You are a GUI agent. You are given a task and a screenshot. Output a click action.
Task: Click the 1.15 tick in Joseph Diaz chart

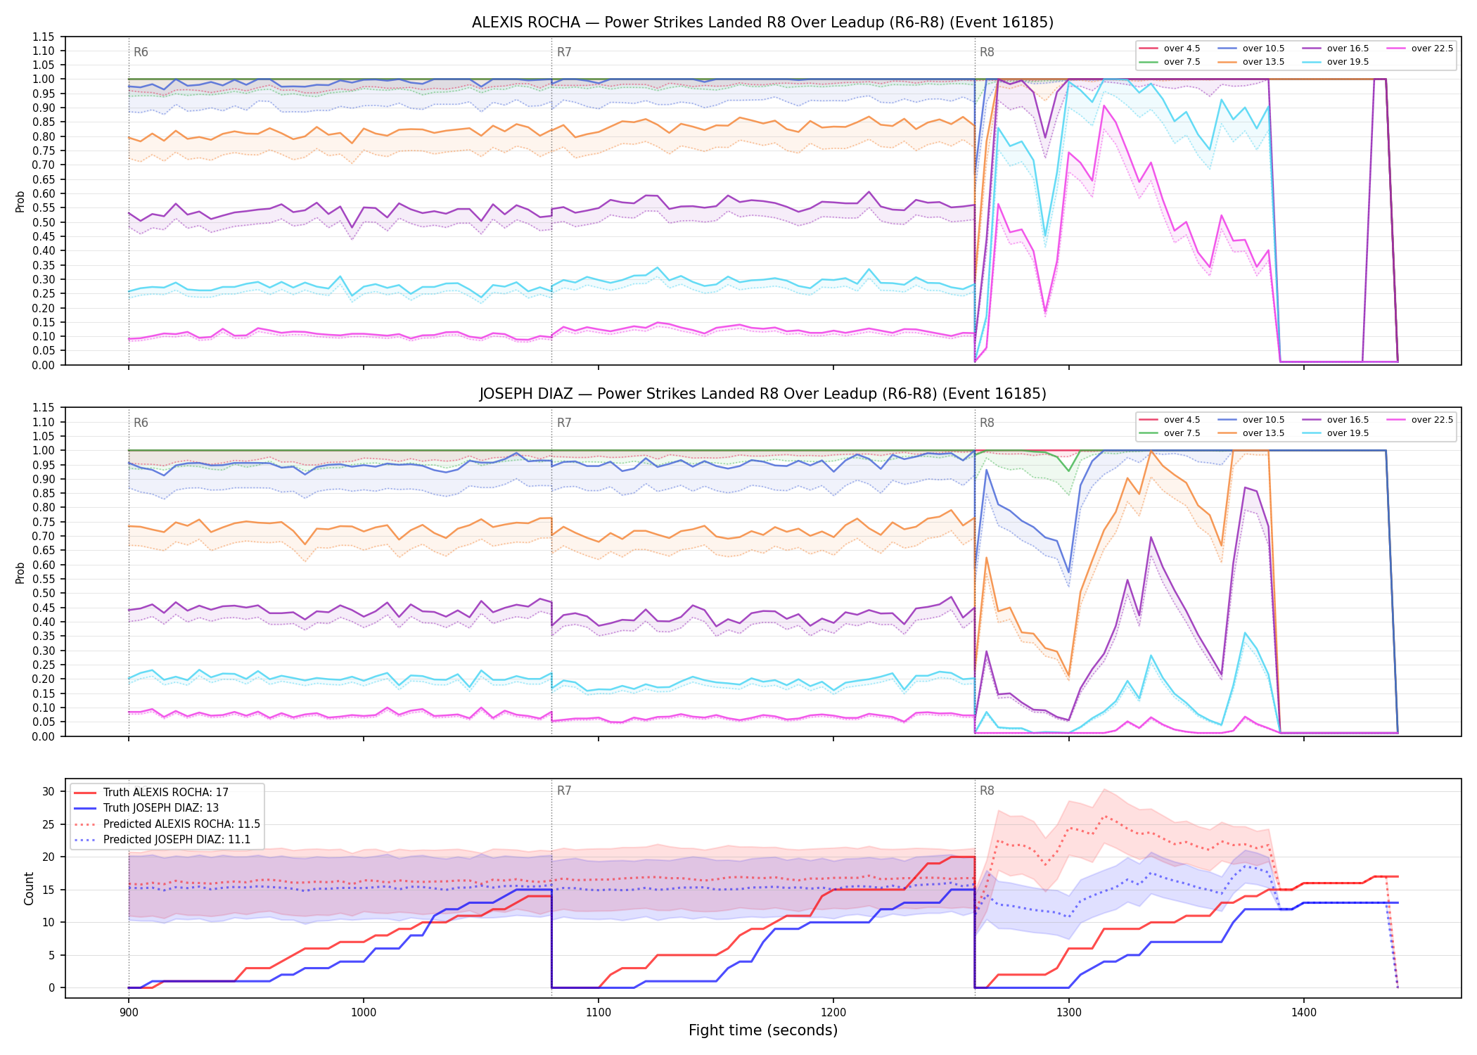(x=44, y=408)
